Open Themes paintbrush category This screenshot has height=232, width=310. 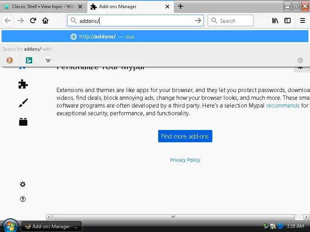pos(23,103)
